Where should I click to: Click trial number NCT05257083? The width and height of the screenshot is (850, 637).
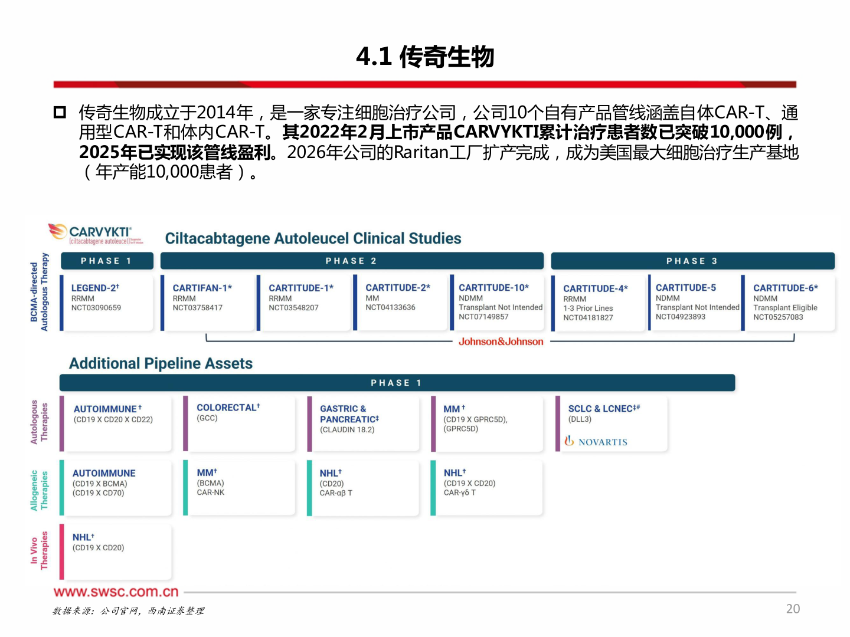[x=778, y=317]
